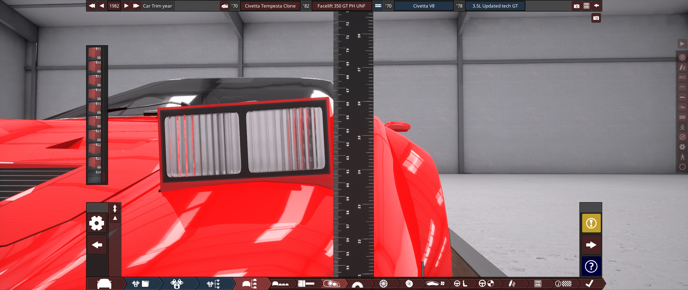Open the gear settings button on left panel
The width and height of the screenshot is (688, 290).
[x=97, y=223]
